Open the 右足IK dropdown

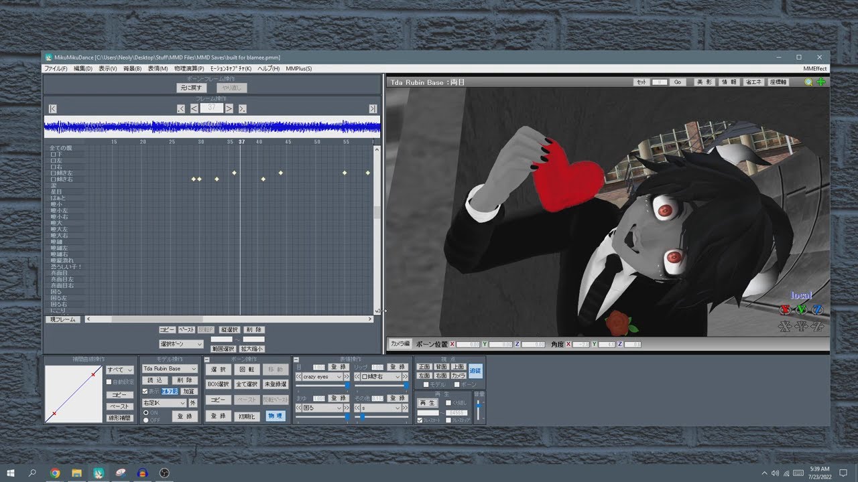[x=164, y=403]
